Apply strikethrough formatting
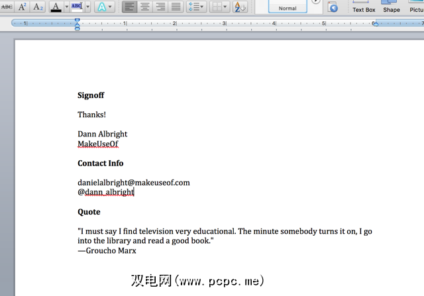 pos(7,7)
